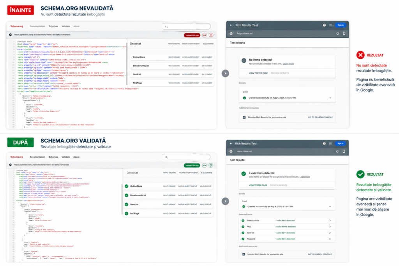
Task: Click globe icon beside URL in ÎNAINTE validator
Action: click(x=11, y=35)
